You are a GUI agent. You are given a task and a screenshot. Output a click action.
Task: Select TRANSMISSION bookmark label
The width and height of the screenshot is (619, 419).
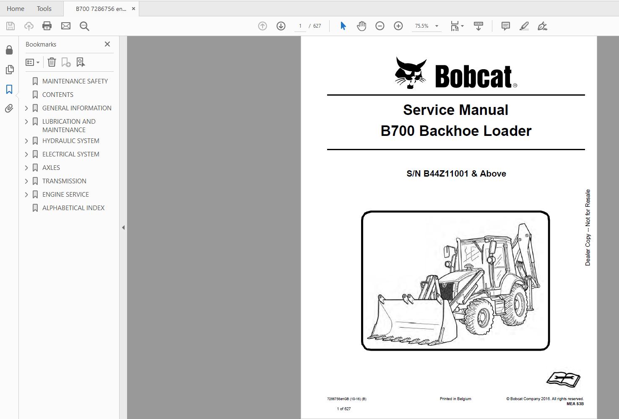64,181
